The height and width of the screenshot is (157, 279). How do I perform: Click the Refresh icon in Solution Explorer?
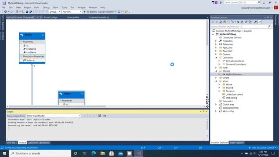242,22
